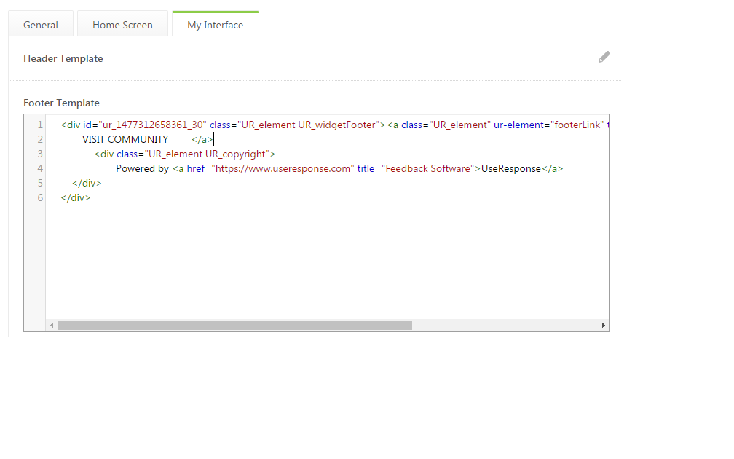This screenshot has height=459, width=734.
Task: Click the empty scrollbar track right of the thumb
Action: point(504,326)
